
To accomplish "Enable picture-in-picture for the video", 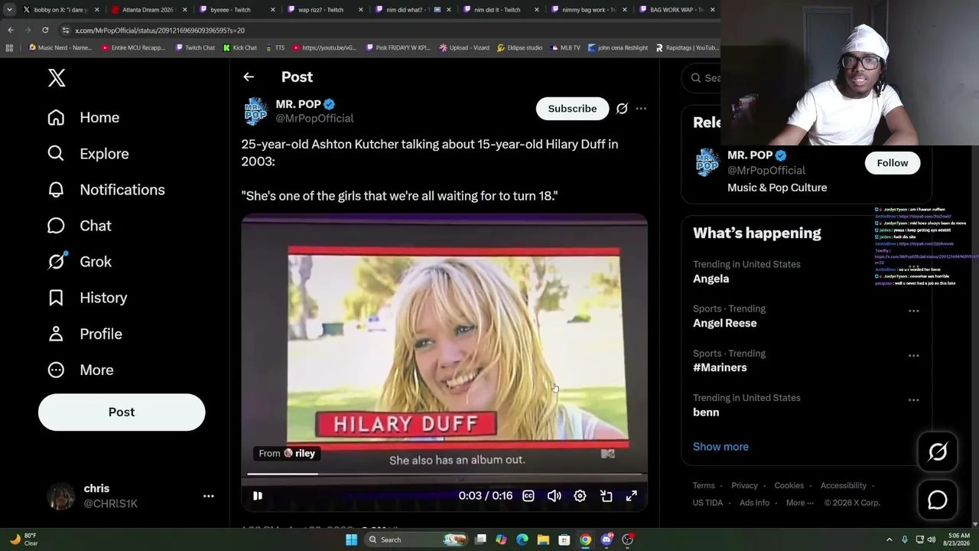I will point(606,496).
